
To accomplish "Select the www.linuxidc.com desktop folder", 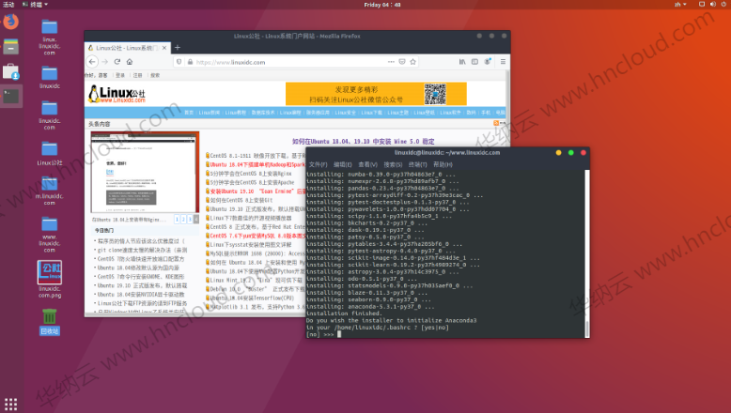I will [x=50, y=235].
